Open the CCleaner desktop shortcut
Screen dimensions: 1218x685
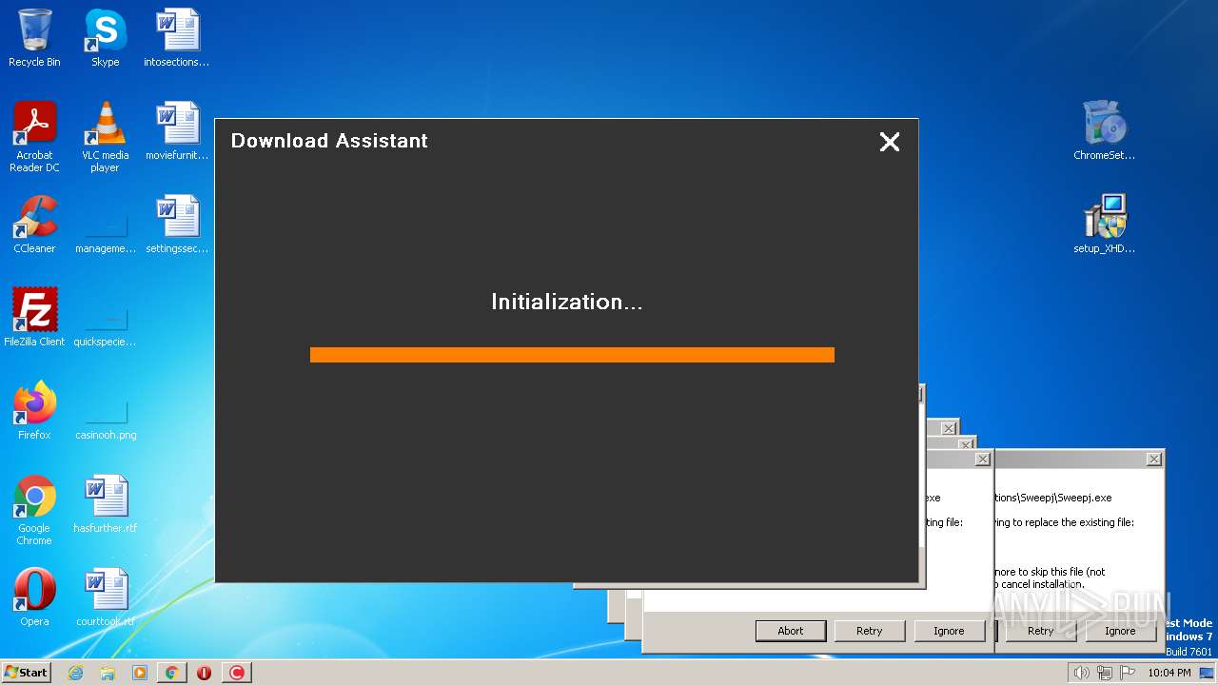[x=34, y=225]
